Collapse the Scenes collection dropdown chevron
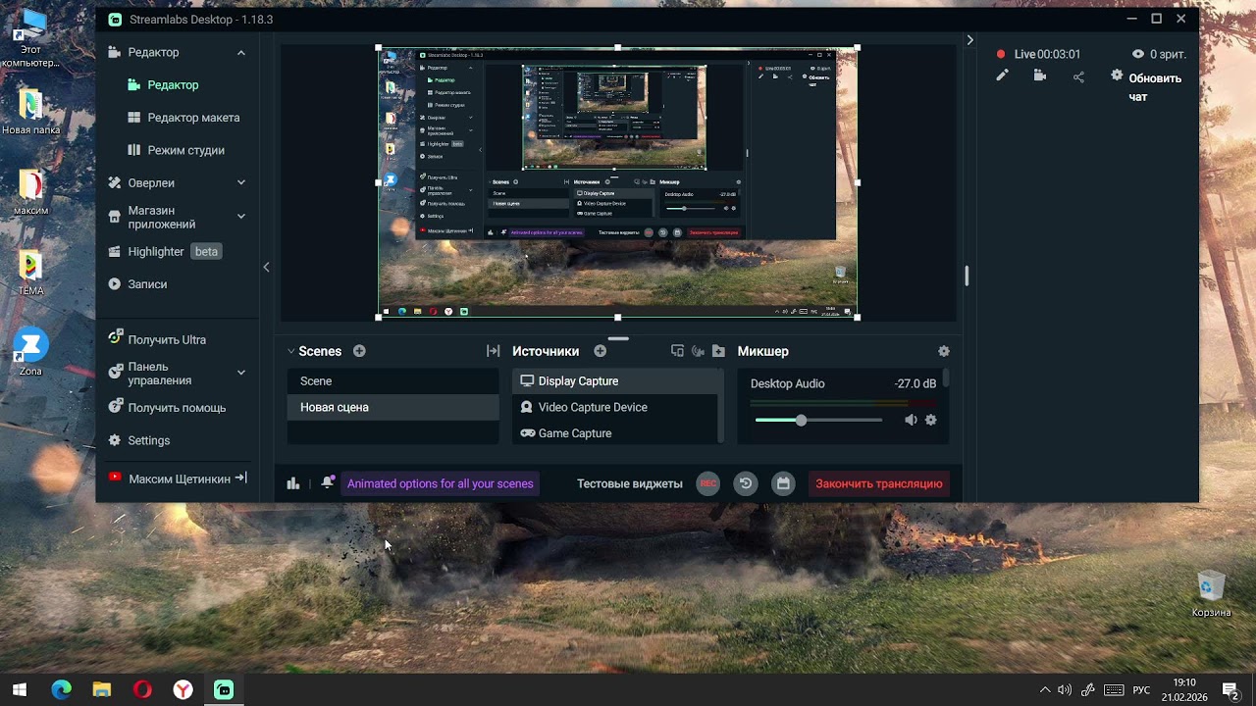1256x706 pixels. [x=290, y=351]
